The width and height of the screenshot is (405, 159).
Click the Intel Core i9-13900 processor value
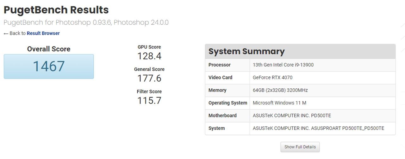pos(283,65)
